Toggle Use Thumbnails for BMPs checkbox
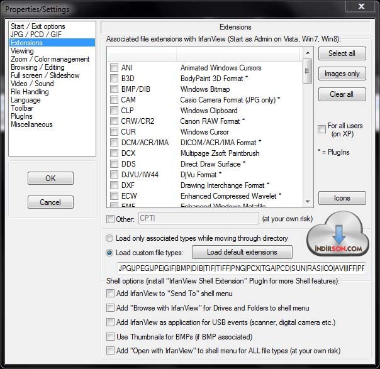 coord(110,336)
